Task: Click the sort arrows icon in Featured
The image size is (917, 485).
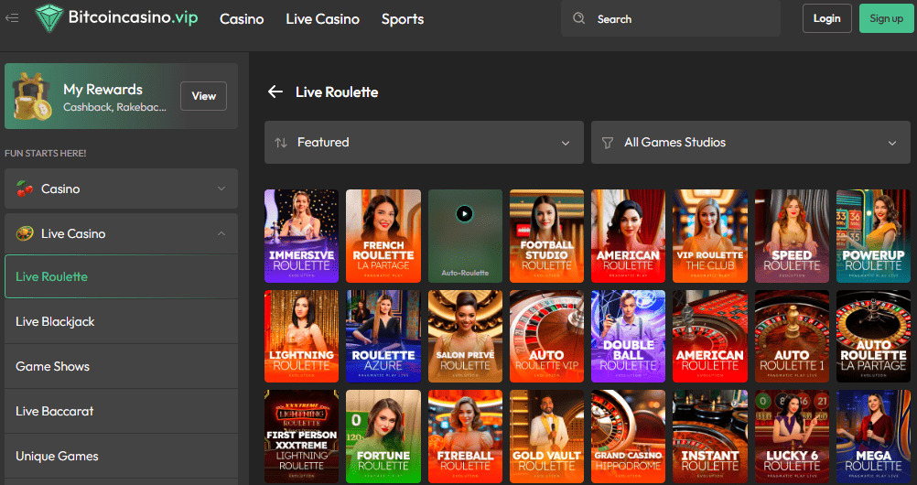Action: pos(281,143)
